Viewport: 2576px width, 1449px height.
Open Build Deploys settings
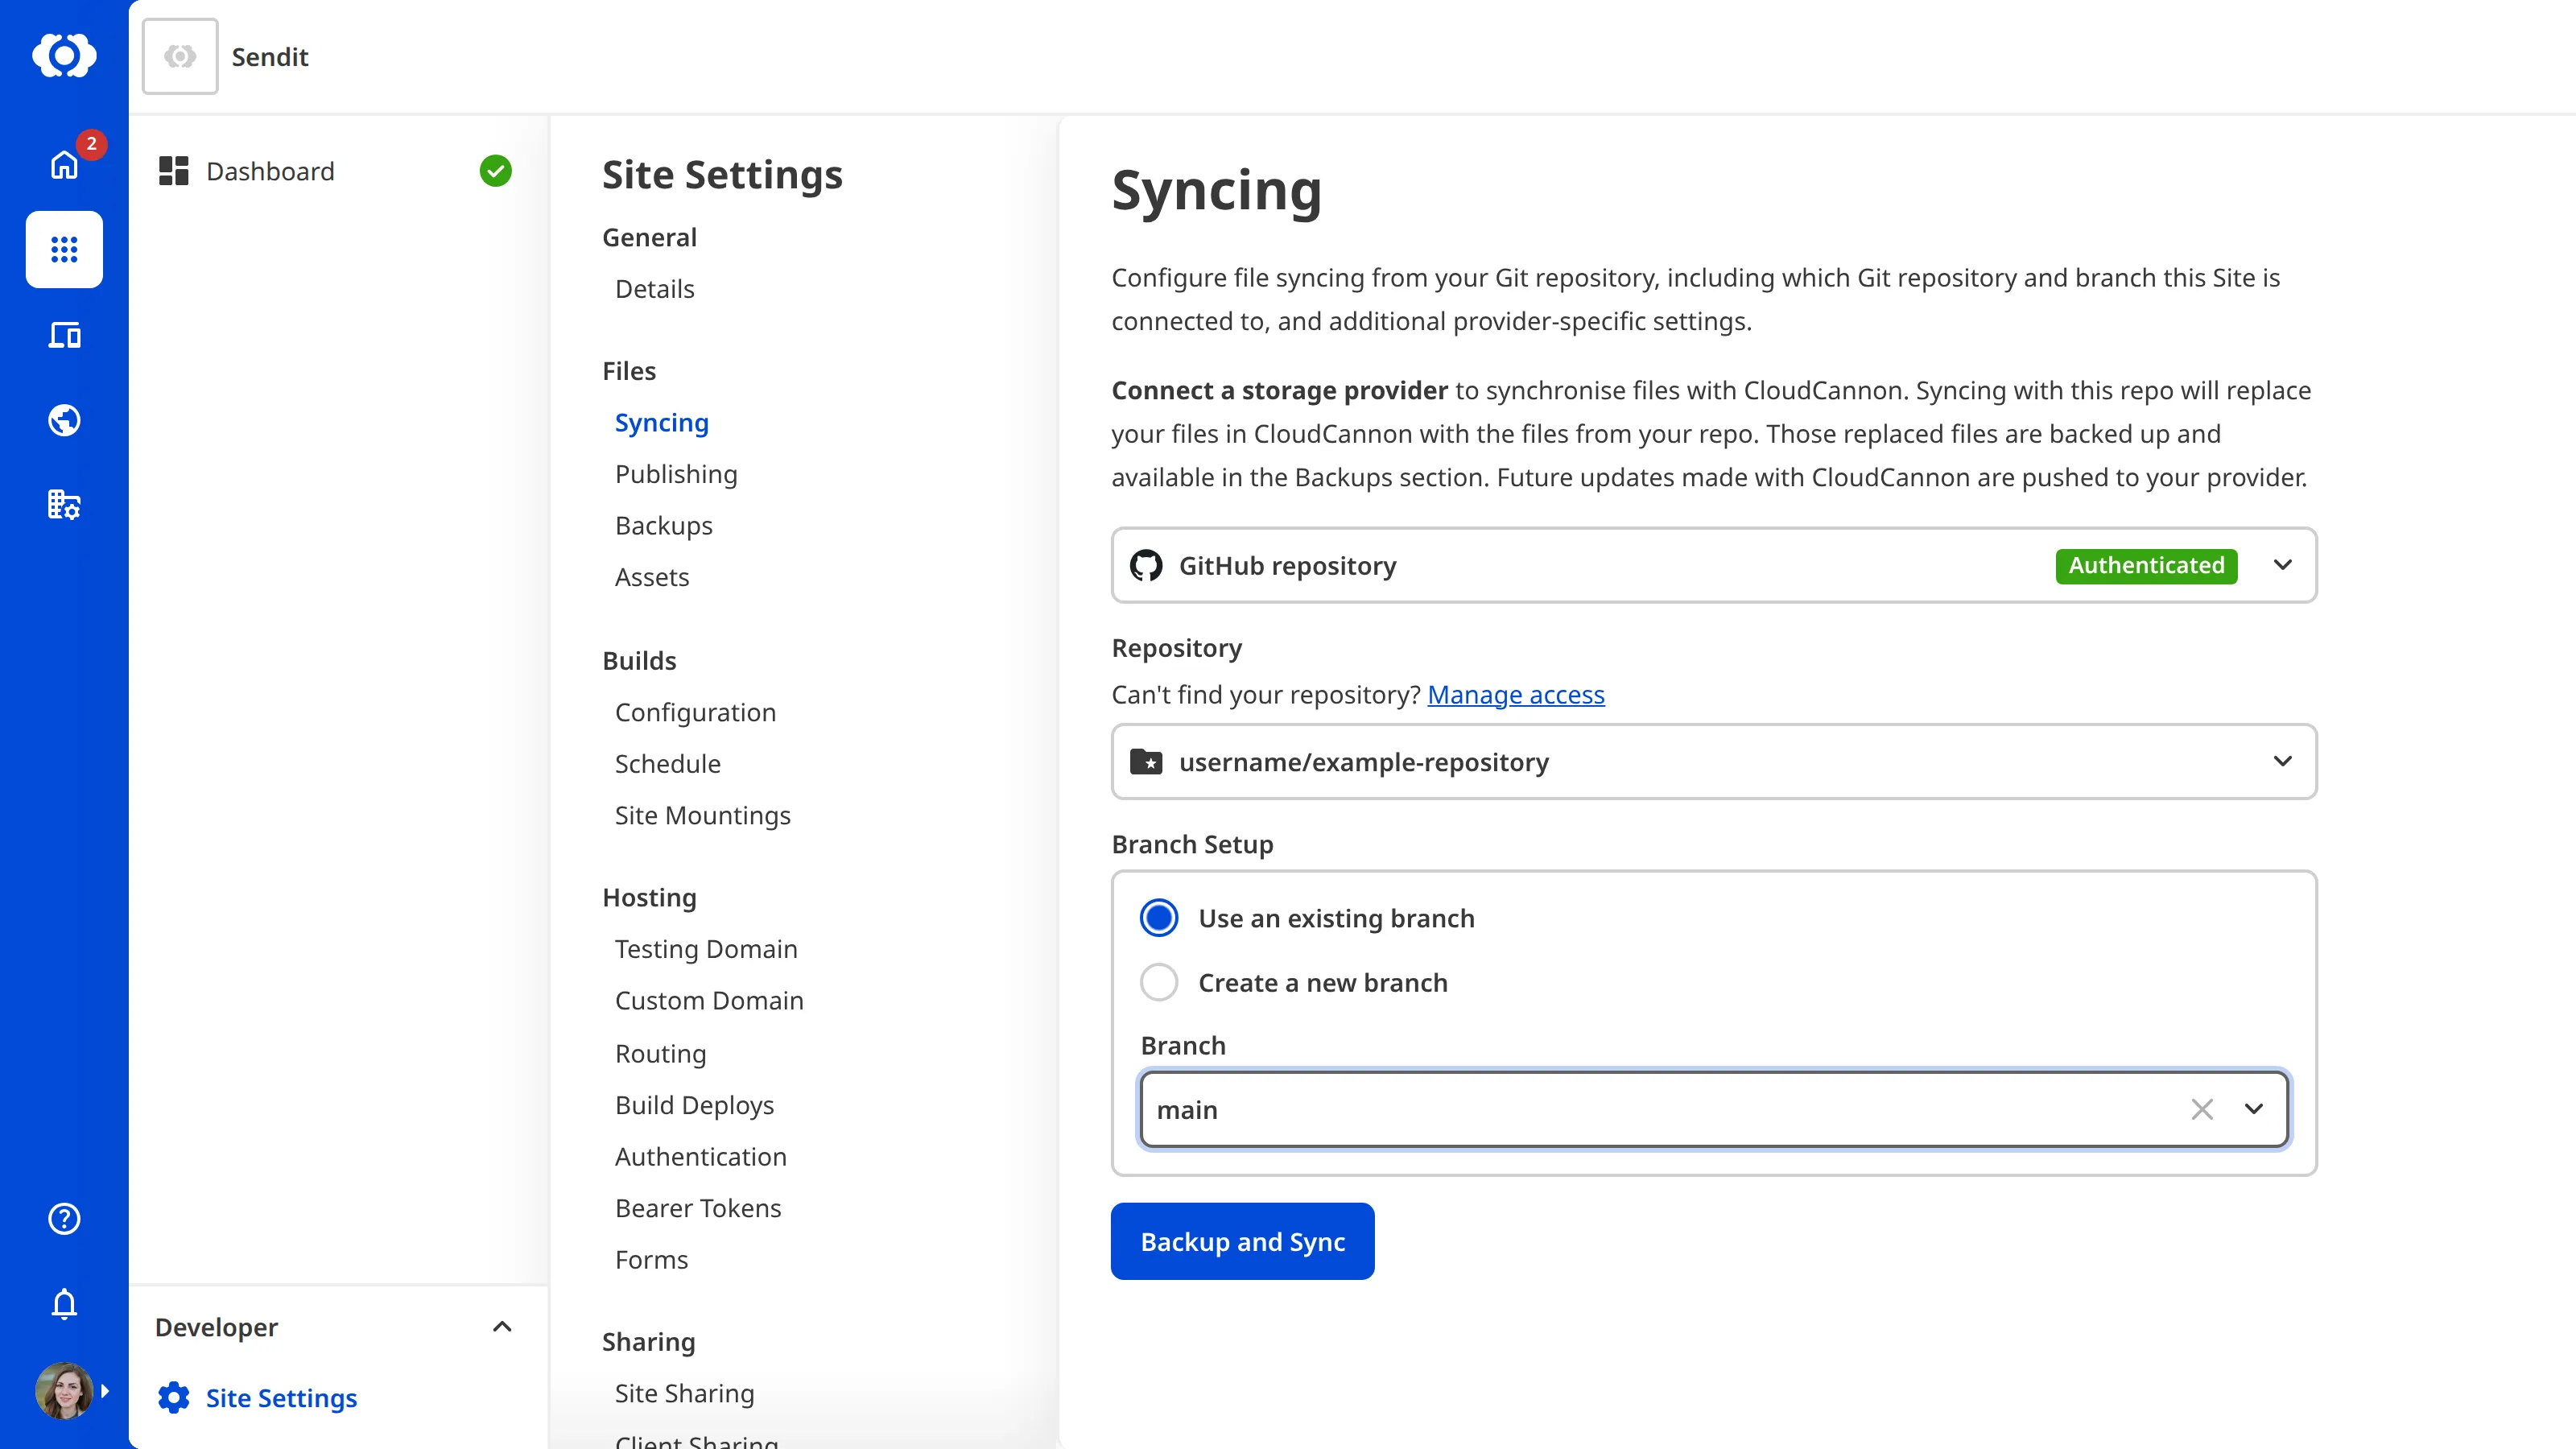(695, 1106)
